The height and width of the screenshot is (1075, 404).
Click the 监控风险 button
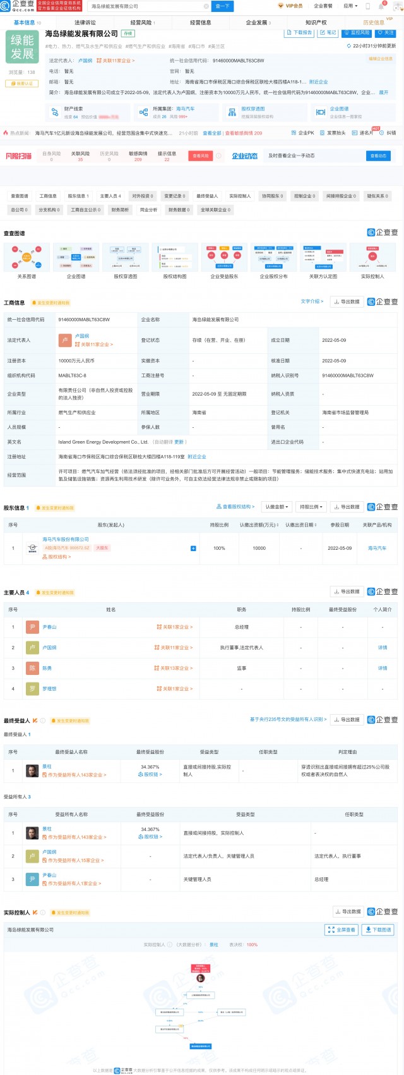click(x=357, y=32)
